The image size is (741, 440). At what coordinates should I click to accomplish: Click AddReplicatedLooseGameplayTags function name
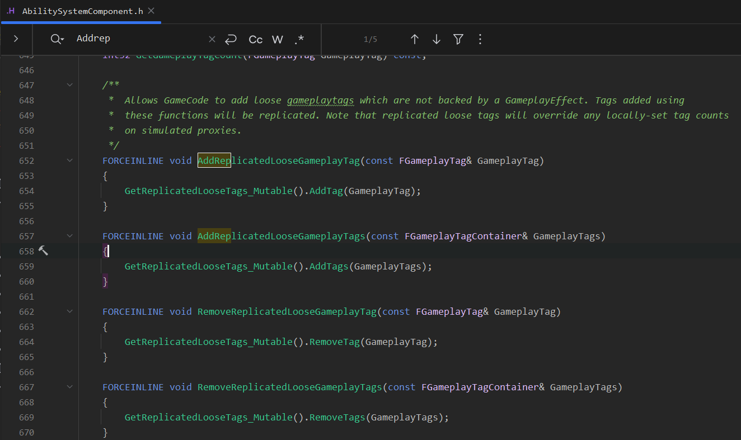282,236
